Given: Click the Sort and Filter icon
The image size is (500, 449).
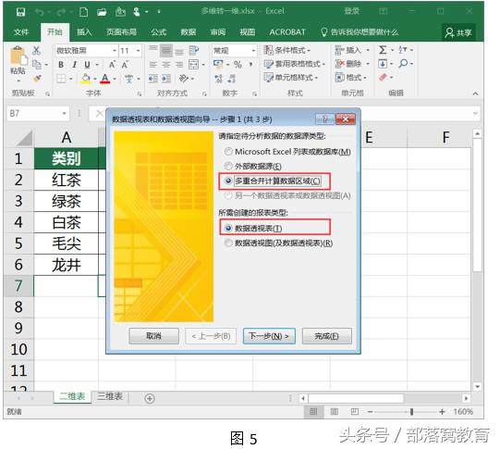Looking at the screenshot, I should (x=403, y=50).
